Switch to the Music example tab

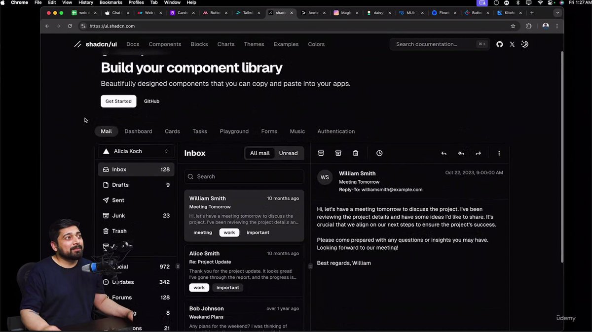tap(297, 132)
